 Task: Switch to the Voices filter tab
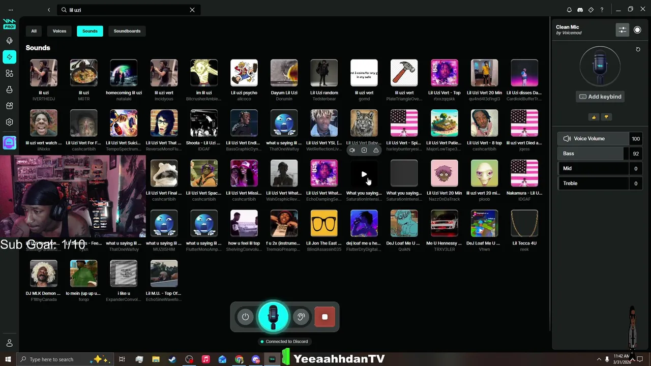pos(60,31)
